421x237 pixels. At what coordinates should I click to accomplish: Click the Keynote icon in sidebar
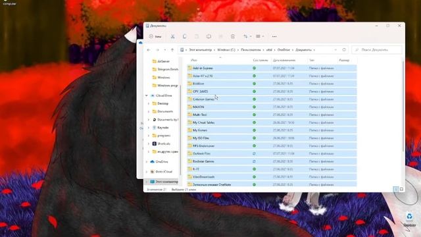click(155, 127)
